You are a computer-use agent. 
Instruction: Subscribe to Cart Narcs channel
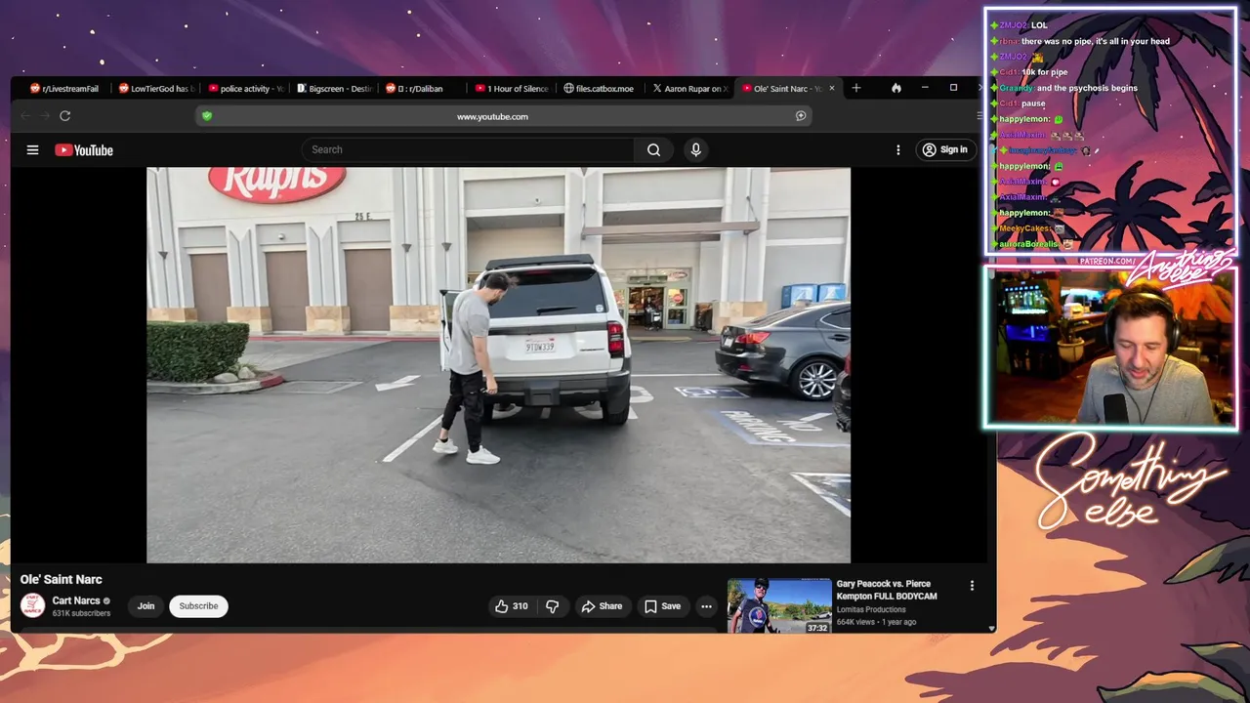(198, 606)
